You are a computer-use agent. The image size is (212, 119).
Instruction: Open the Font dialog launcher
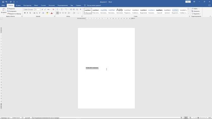pos(55,16)
